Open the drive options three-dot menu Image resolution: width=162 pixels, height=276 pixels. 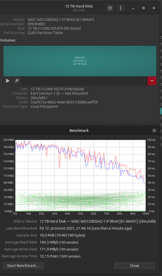(x=121, y=8)
